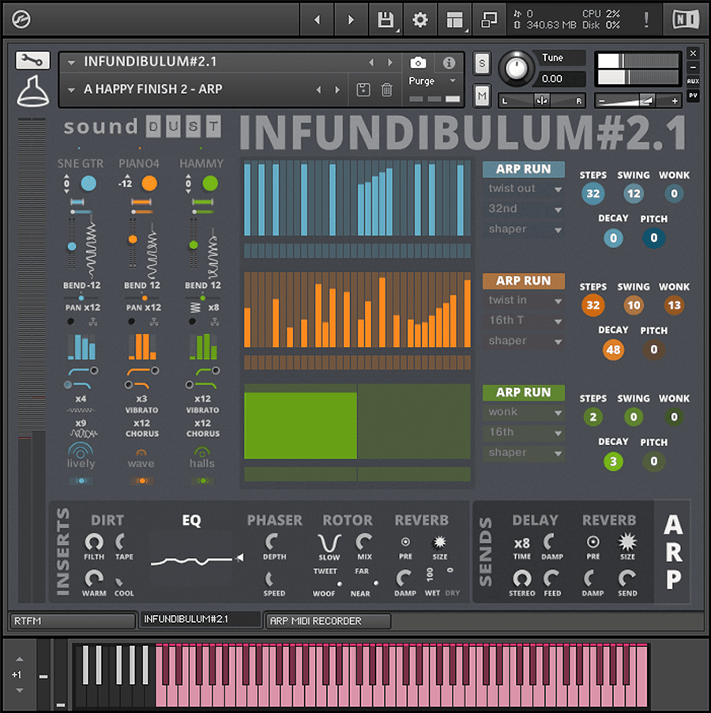Save the snapshot with floppy icon
Viewport: 711px width, 713px height.
coord(363,89)
